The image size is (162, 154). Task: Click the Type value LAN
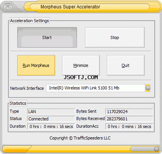click(51, 112)
